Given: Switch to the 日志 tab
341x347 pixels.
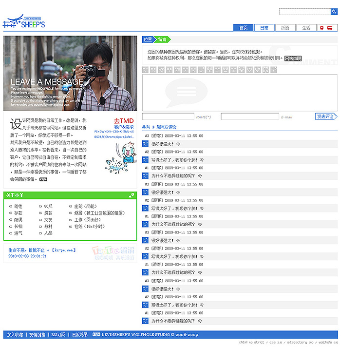Looking at the screenshot, I should point(264,28).
